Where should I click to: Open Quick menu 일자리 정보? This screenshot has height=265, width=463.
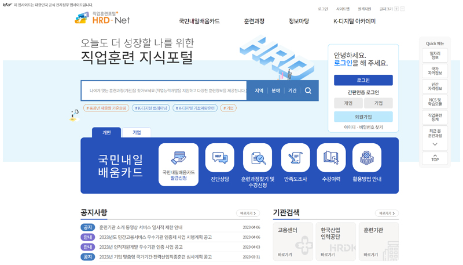pyautogui.click(x=435, y=56)
